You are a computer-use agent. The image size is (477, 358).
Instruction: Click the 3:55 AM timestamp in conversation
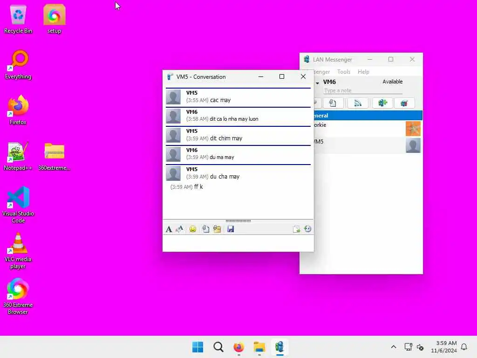197,100
